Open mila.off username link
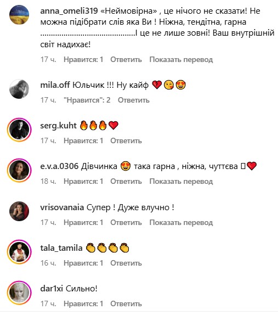Image resolution: width=278 pixels, height=315 pixels. pyautogui.click(x=55, y=85)
